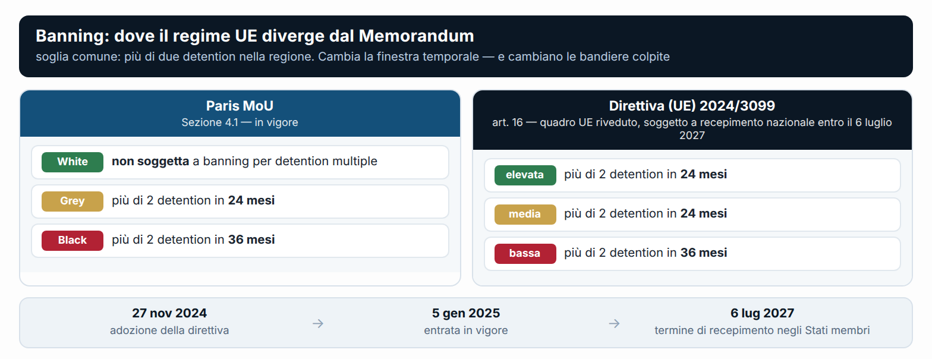Select the Direttiva (UE) 2024/3099 title
The height and width of the screenshot is (359, 932).
(x=692, y=106)
